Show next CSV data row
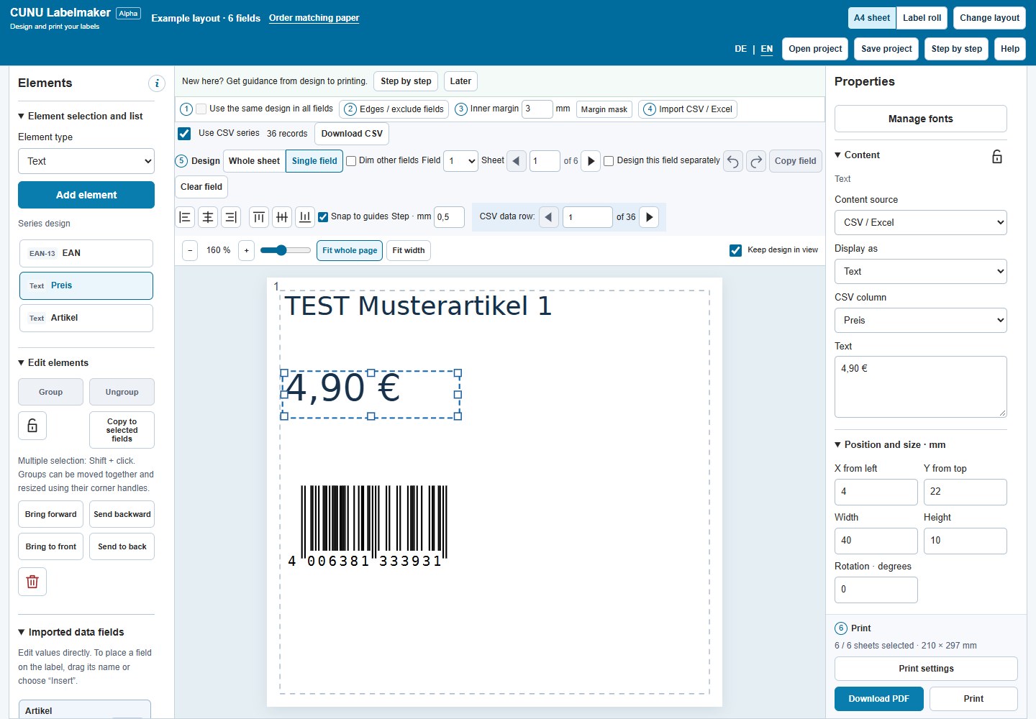Viewport: 1036px width, 719px height. coord(649,217)
